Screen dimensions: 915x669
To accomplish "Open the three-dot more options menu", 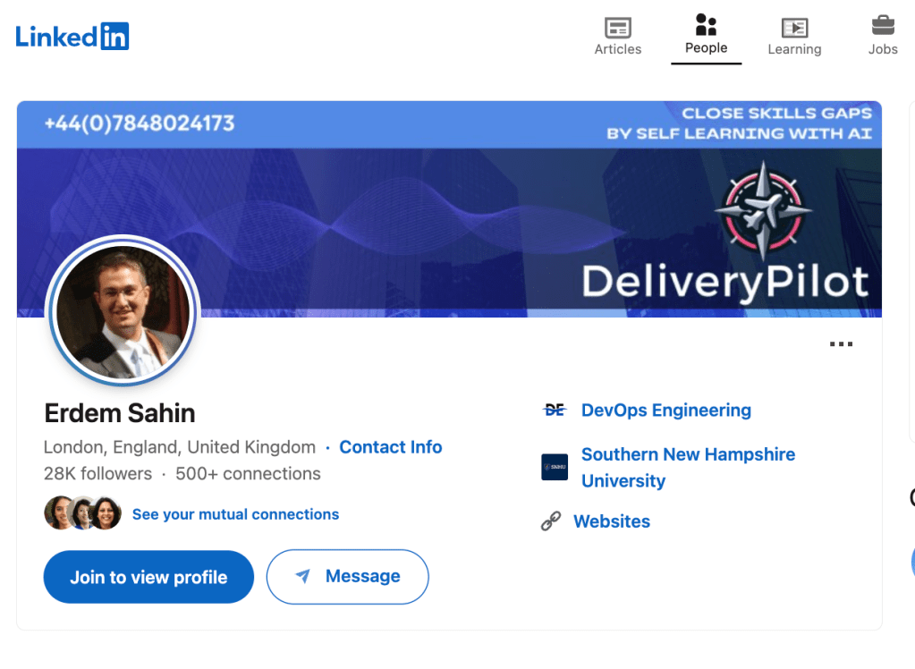I will point(841,343).
